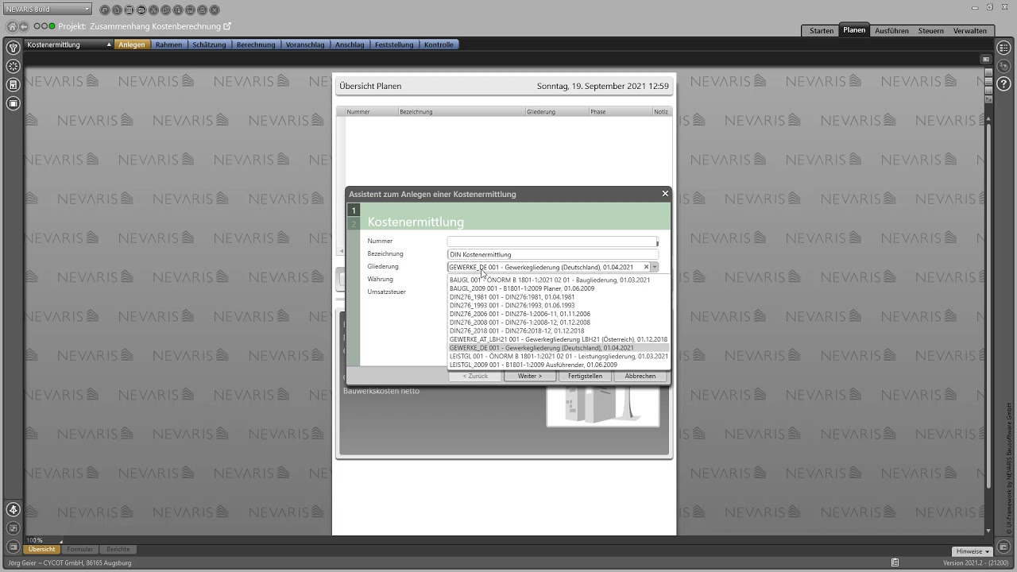Choose BAUGL_2009 001 - B1801-1:2009 Planer
This screenshot has width=1017, height=572.
tap(559, 288)
